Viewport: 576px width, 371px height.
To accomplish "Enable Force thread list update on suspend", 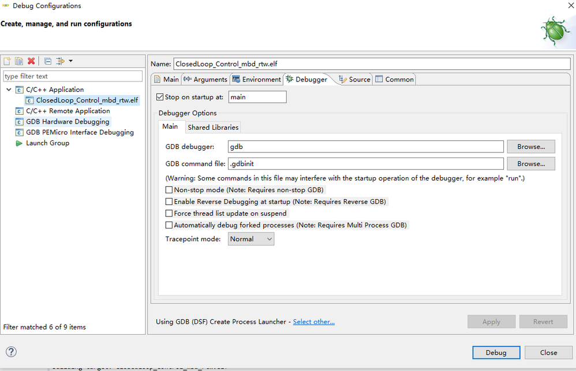I will click(x=169, y=213).
